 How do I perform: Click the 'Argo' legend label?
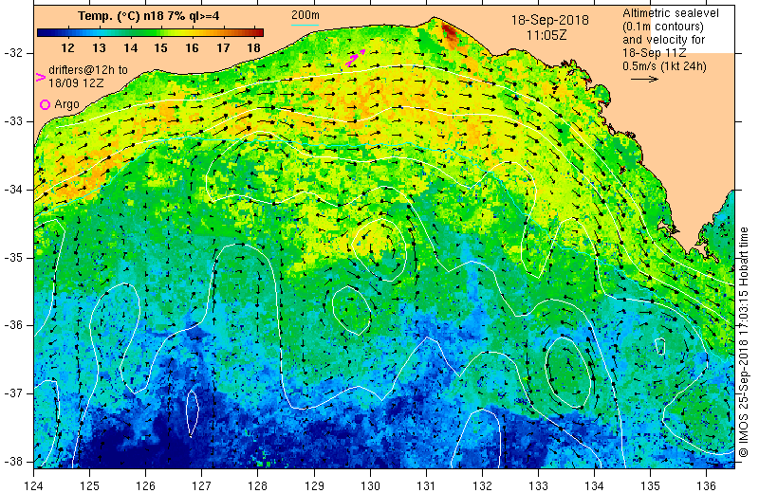tap(66, 104)
